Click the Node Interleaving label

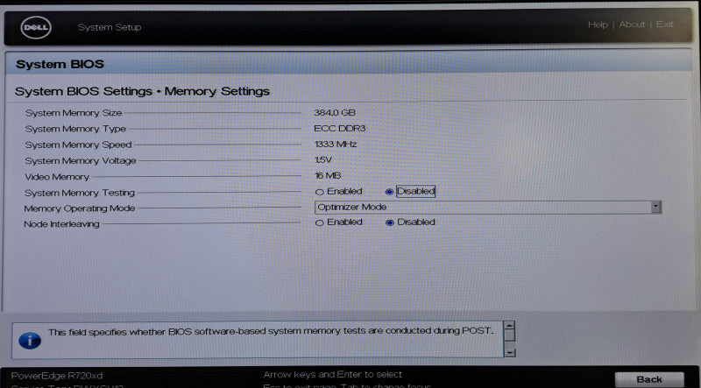pyautogui.click(x=61, y=224)
